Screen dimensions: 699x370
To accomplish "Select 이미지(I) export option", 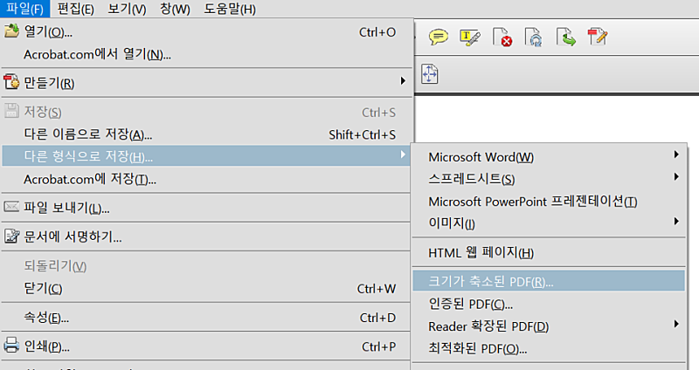I will click(x=549, y=223).
